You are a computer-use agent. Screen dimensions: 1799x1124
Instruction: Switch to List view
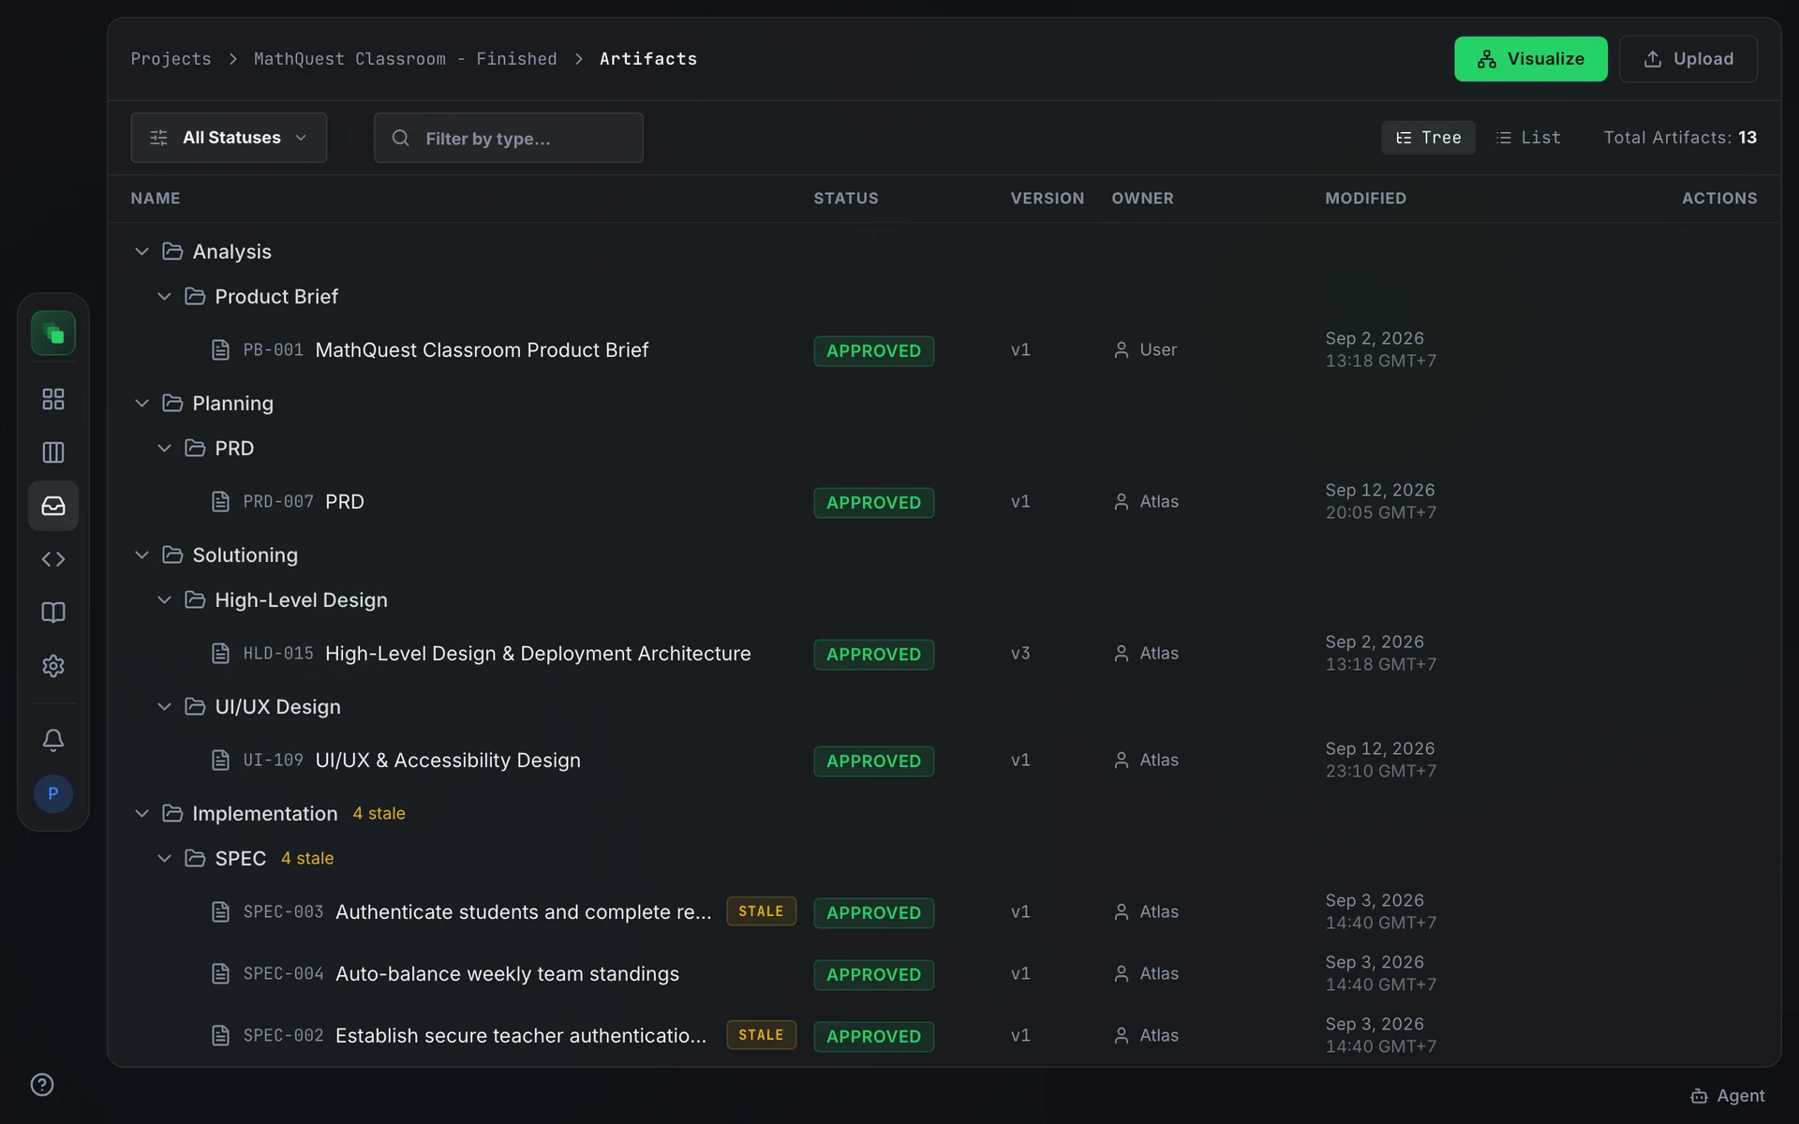click(1528, 138)
